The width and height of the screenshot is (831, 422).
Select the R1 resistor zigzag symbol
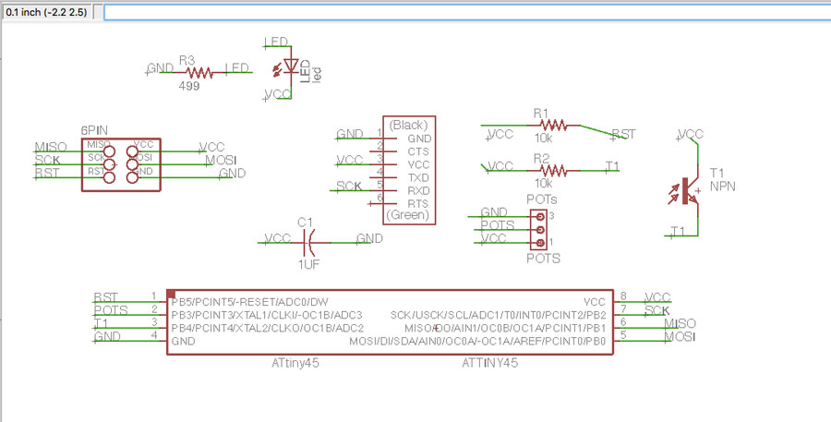552,124
